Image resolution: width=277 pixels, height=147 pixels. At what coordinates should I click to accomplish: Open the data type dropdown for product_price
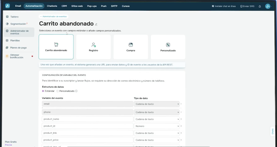[157, 140]
